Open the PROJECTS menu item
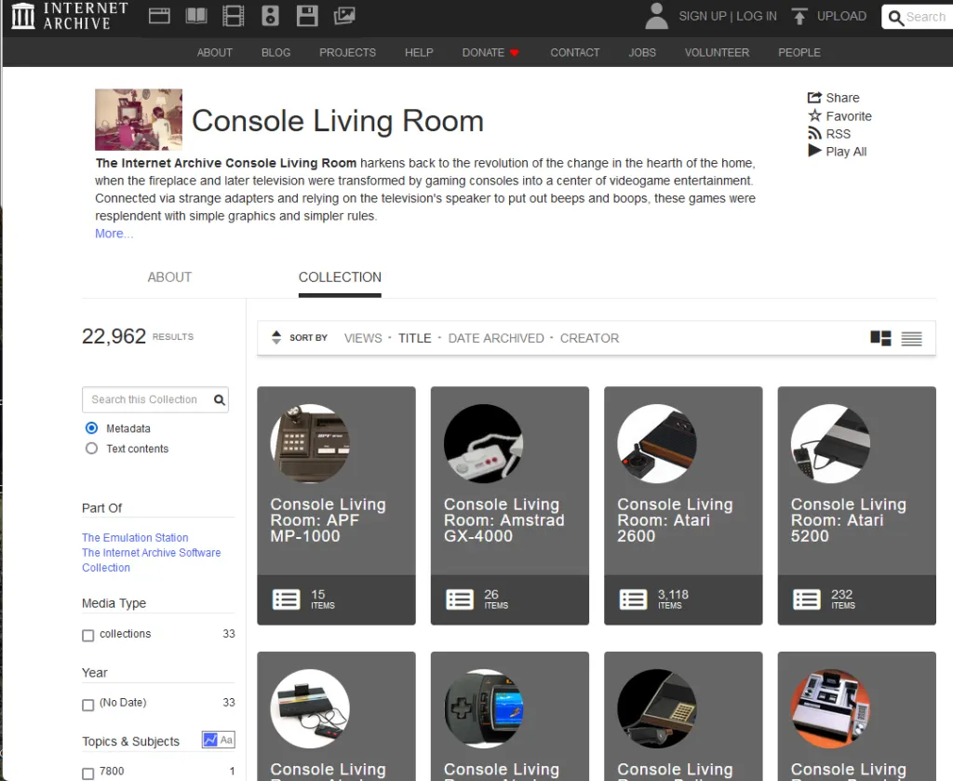This screenshot has width=953, height=781. tap(347, 52)
